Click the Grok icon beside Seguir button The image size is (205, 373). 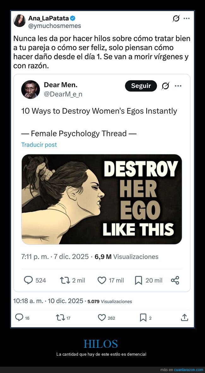[x=165, y=86]
